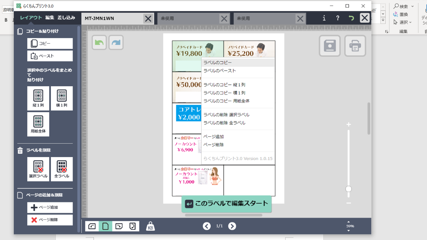Select the highlighted portrait orientation toggle

pyautogui.click(x=106, y=226)
